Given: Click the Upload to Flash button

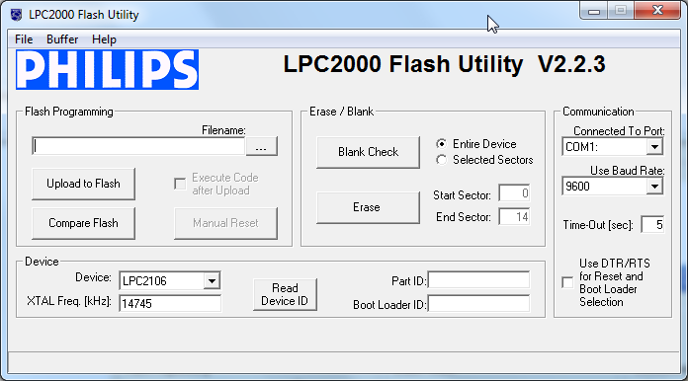Looking at the screenshot, I should [x=83, y=184].
